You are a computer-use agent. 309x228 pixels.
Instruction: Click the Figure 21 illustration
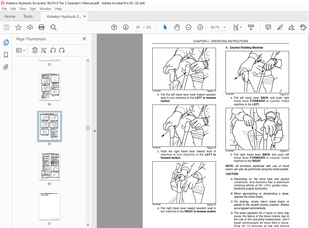click(257, 129)
